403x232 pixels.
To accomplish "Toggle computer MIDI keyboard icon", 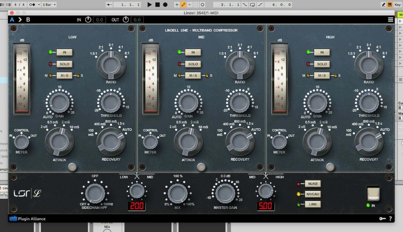I will pyautogui.click(x=390, y=5).
